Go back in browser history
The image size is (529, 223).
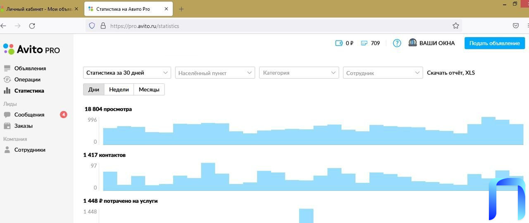4,26
